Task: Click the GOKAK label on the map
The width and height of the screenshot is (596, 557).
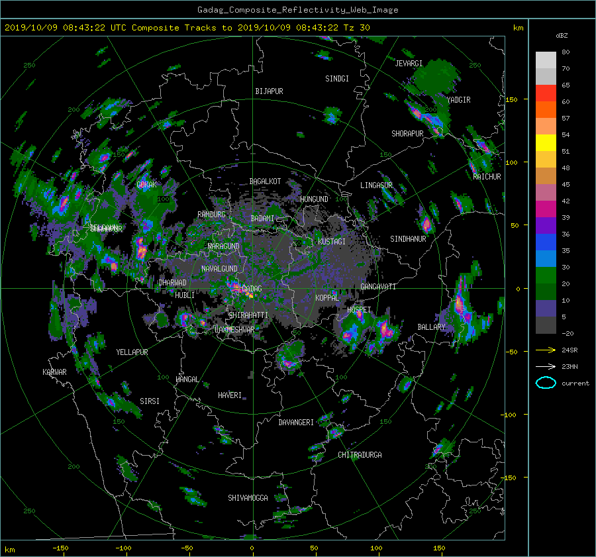Action: point(147,185)
